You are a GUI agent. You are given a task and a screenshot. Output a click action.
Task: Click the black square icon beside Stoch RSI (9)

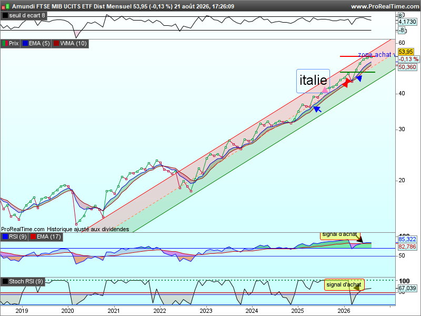pyautogui.click(x=5, y=282)
